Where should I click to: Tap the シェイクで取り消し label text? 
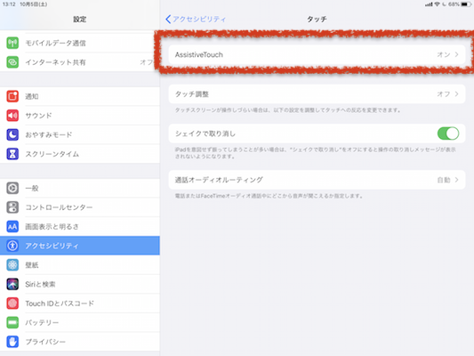[x=205, y=133]
